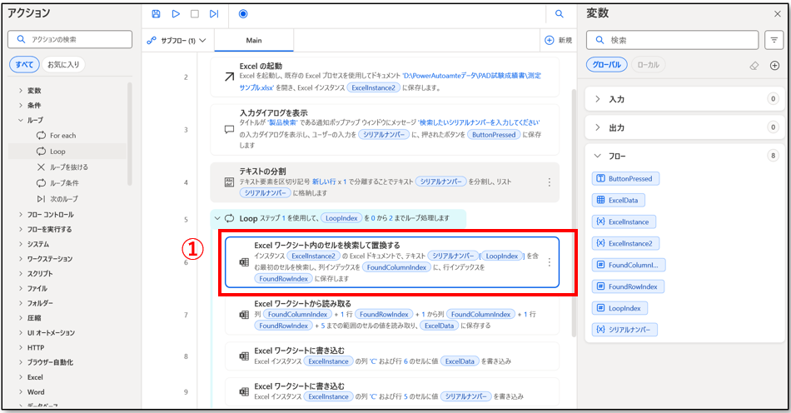Click the Run next action icon
The width and height of the screenshot is (791, 413).
[x=214, y=14]
